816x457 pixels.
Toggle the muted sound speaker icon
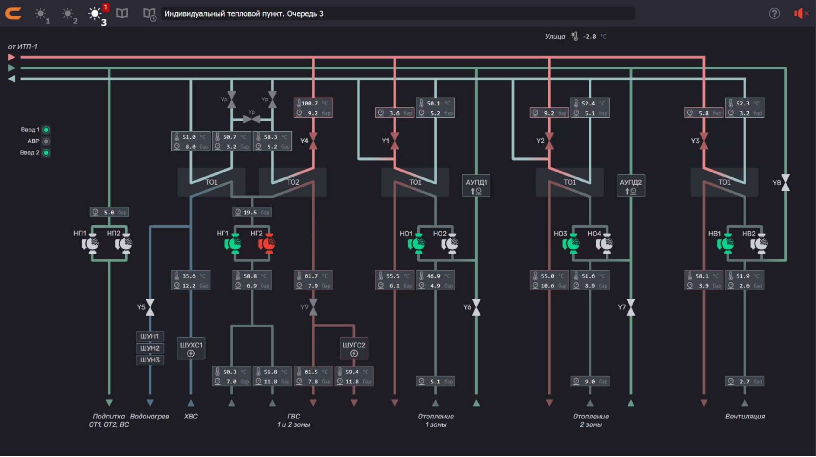(x=800, y=13)
